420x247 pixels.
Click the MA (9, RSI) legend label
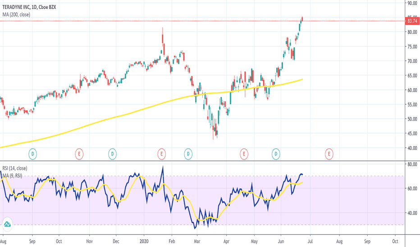point(12,176)
